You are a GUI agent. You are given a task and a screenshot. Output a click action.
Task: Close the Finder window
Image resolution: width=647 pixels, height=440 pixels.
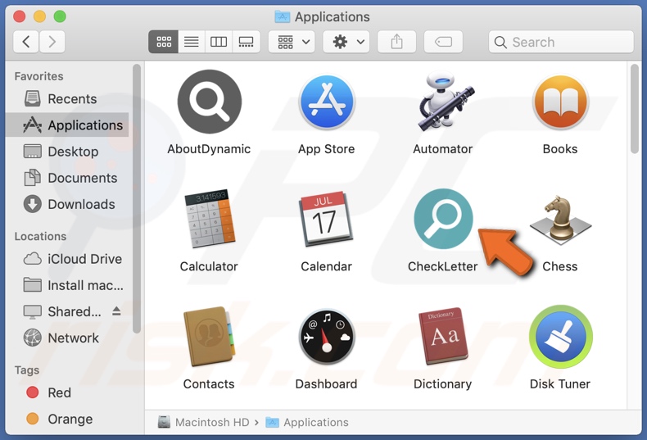19,16
